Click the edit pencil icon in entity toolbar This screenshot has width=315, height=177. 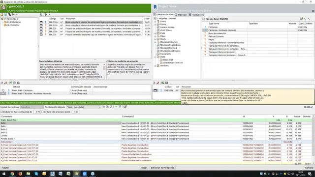click(5, 83)
